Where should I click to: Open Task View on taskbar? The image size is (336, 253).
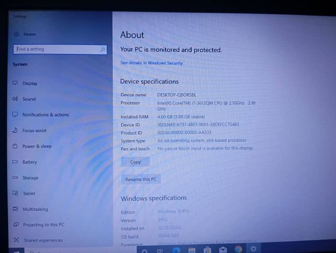(x=160, y=250)
